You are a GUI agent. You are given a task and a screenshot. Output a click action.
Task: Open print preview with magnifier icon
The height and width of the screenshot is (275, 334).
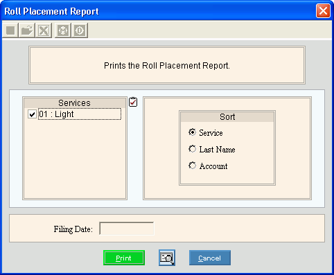167,258
